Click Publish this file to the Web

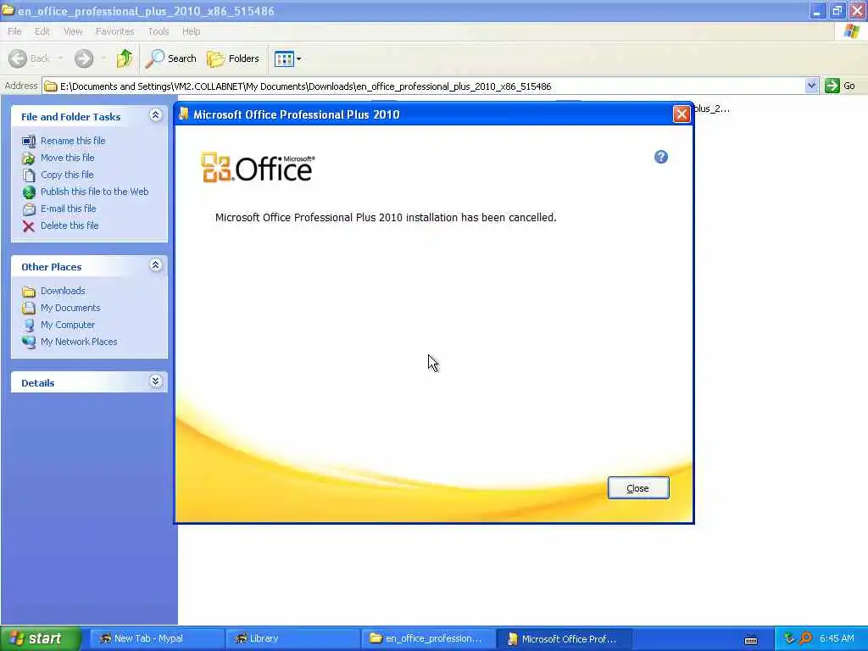tap(95, 192)
